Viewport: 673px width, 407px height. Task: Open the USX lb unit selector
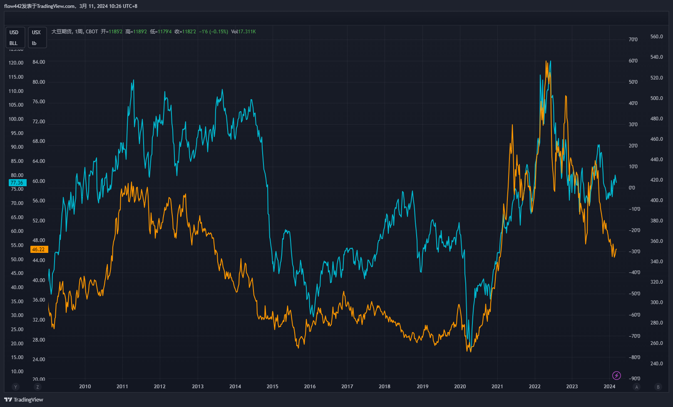coord(37,37)
